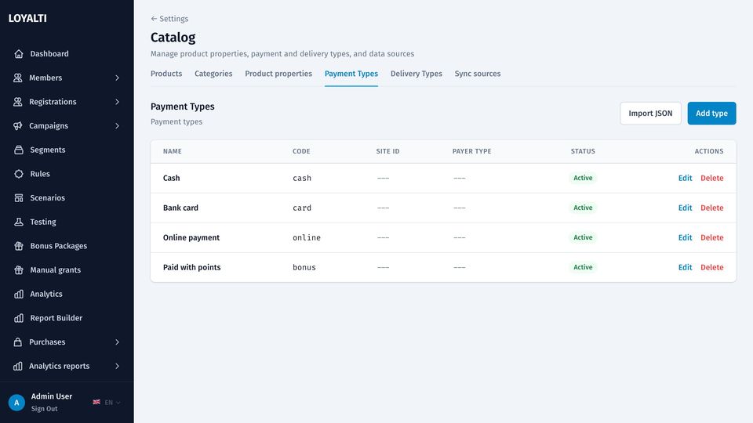Delete the Online payment type

711,237
